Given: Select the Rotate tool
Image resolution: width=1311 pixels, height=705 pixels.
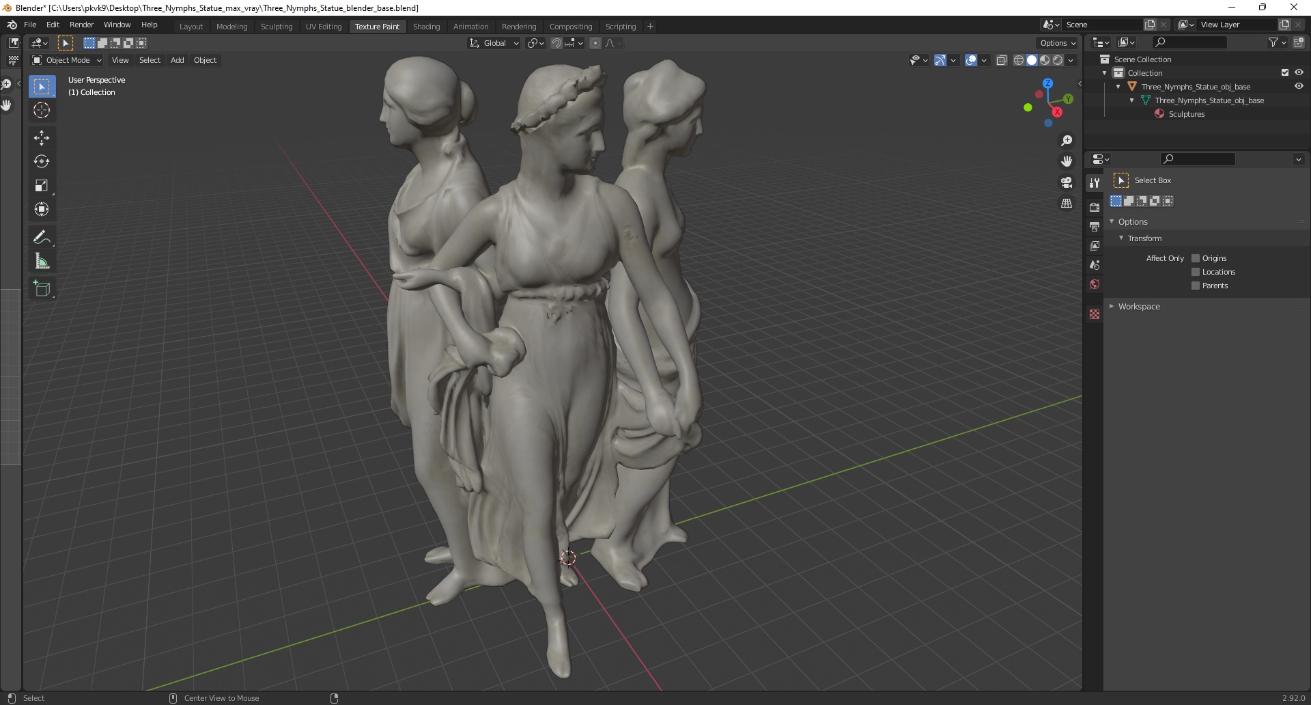Looking at the screenshot, I should [42, 161].
